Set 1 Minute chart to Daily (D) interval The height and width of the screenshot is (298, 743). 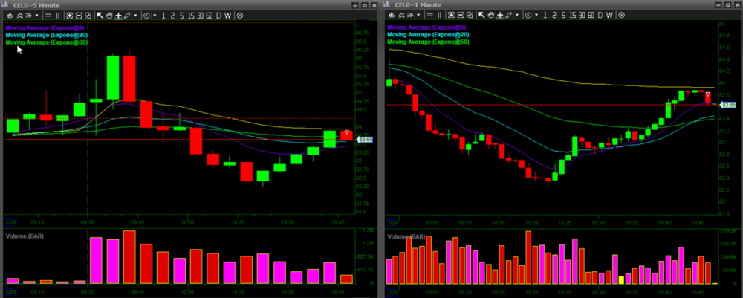click(x=599, y=15)
